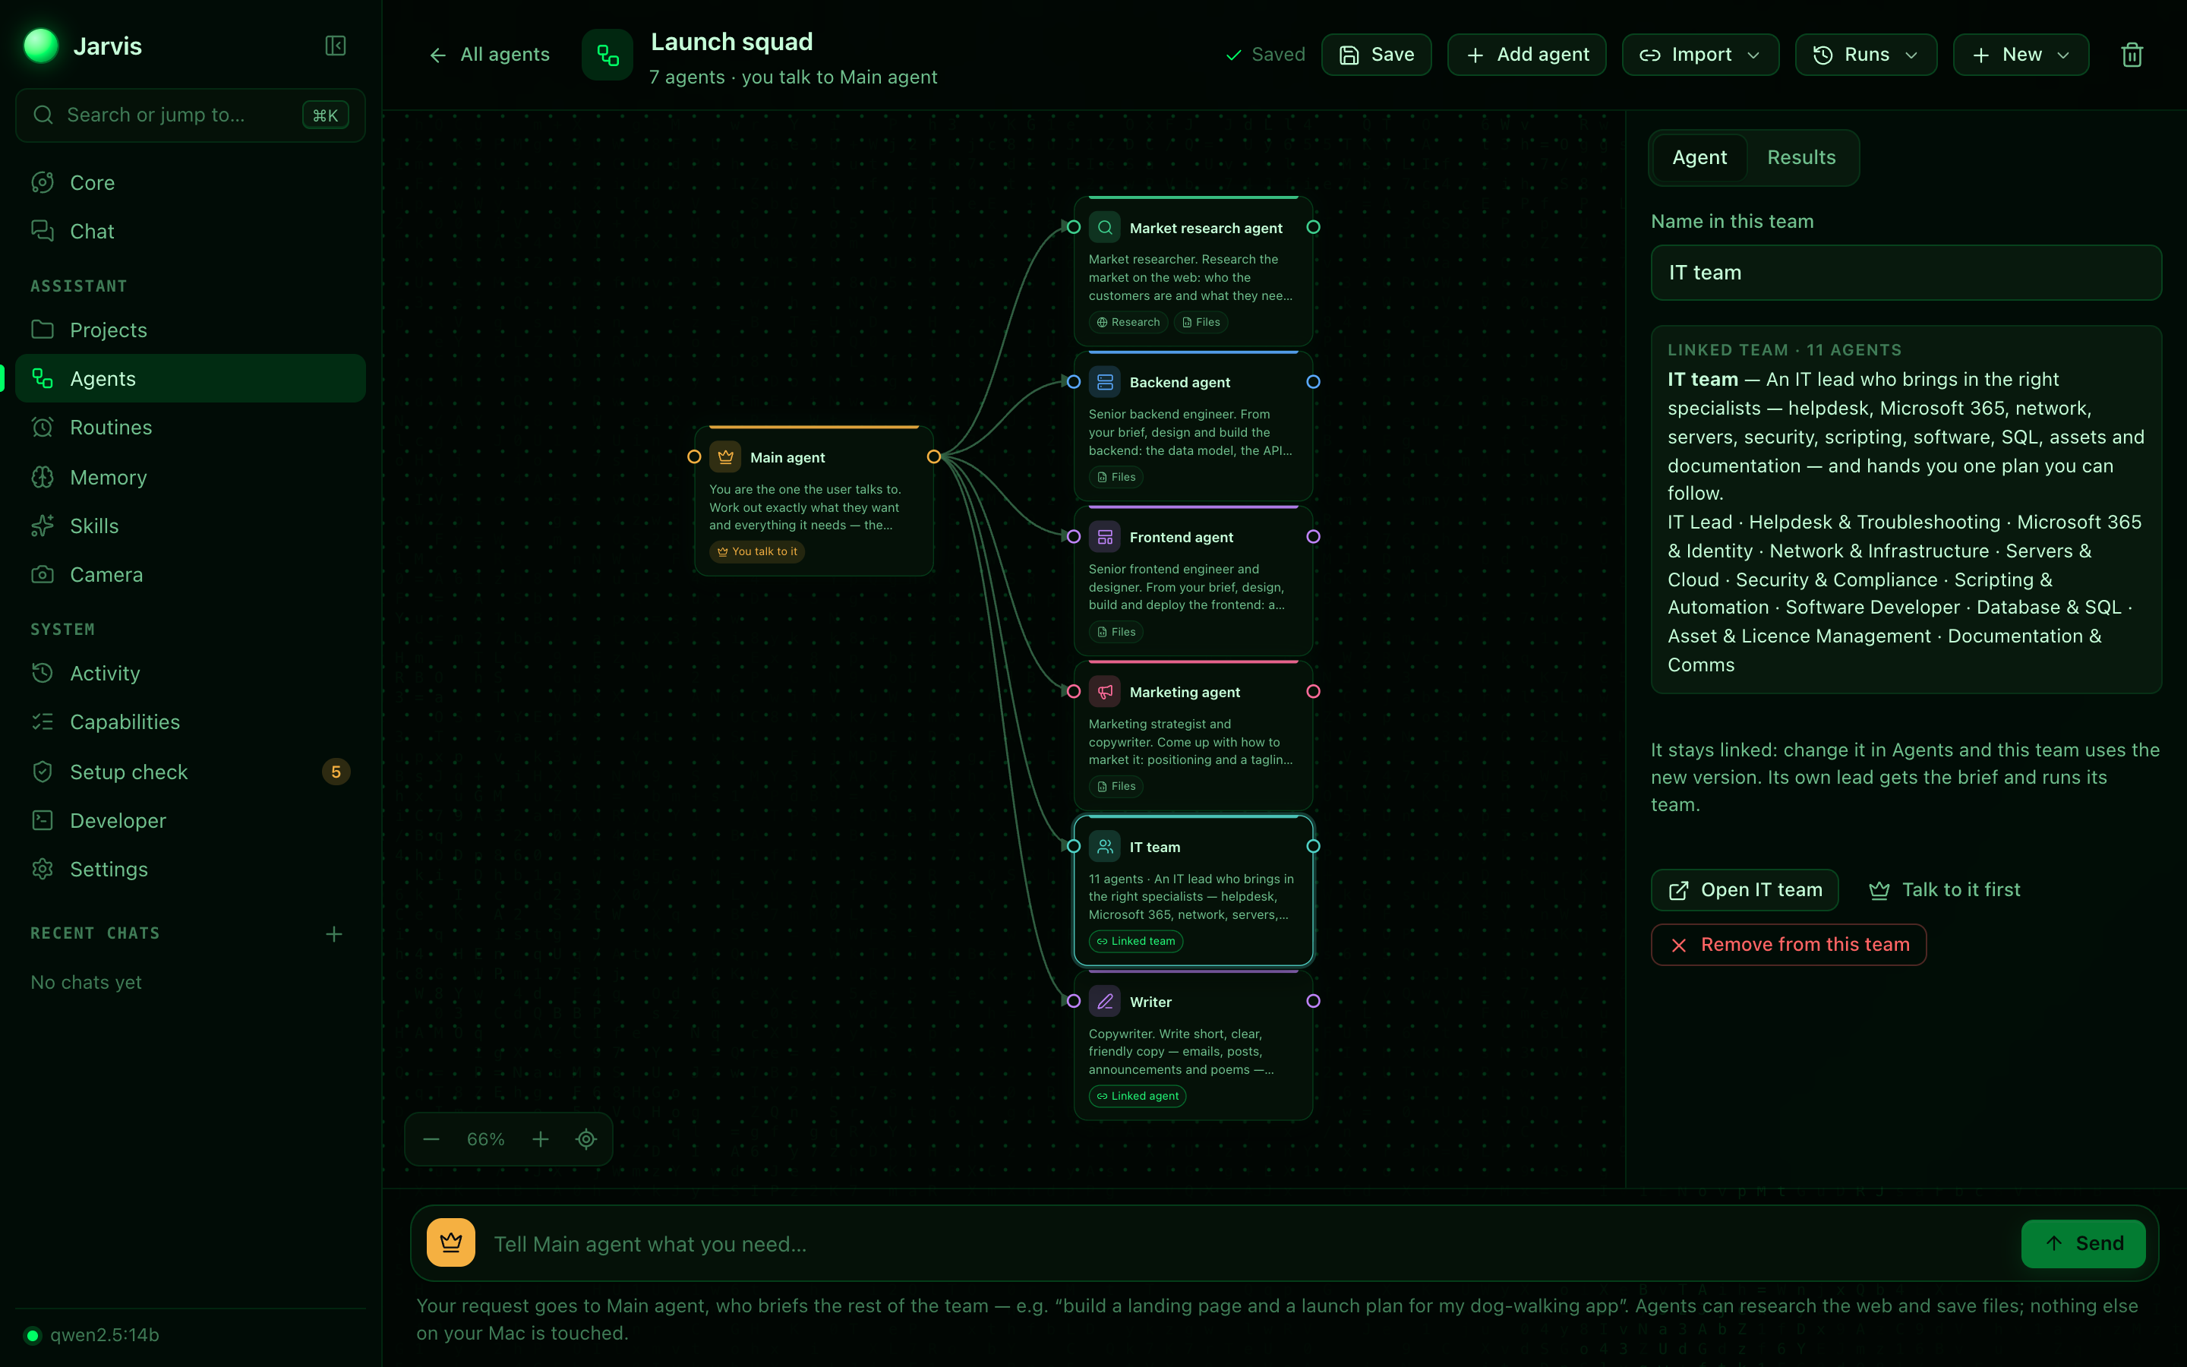Click the crown icon in message bar

451,1243
